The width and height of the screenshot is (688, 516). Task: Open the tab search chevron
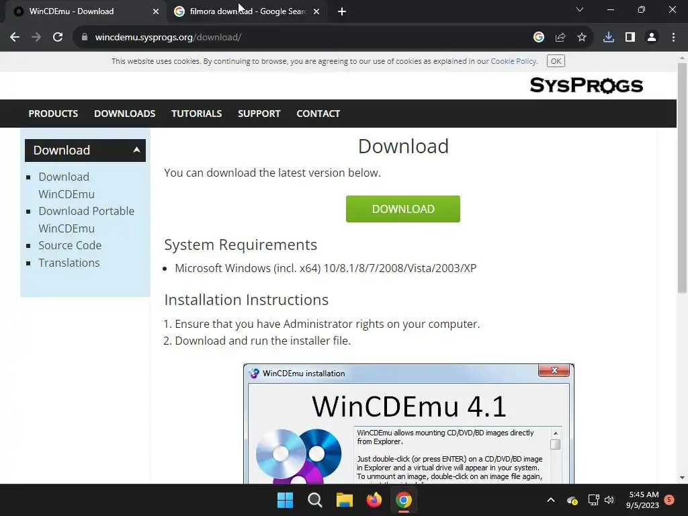pyautogui.click(x=580, y=9)
